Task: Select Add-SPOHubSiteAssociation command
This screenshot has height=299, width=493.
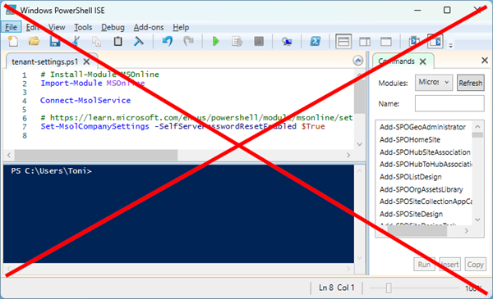Action: pyautogui.click(x=425, y=152)
